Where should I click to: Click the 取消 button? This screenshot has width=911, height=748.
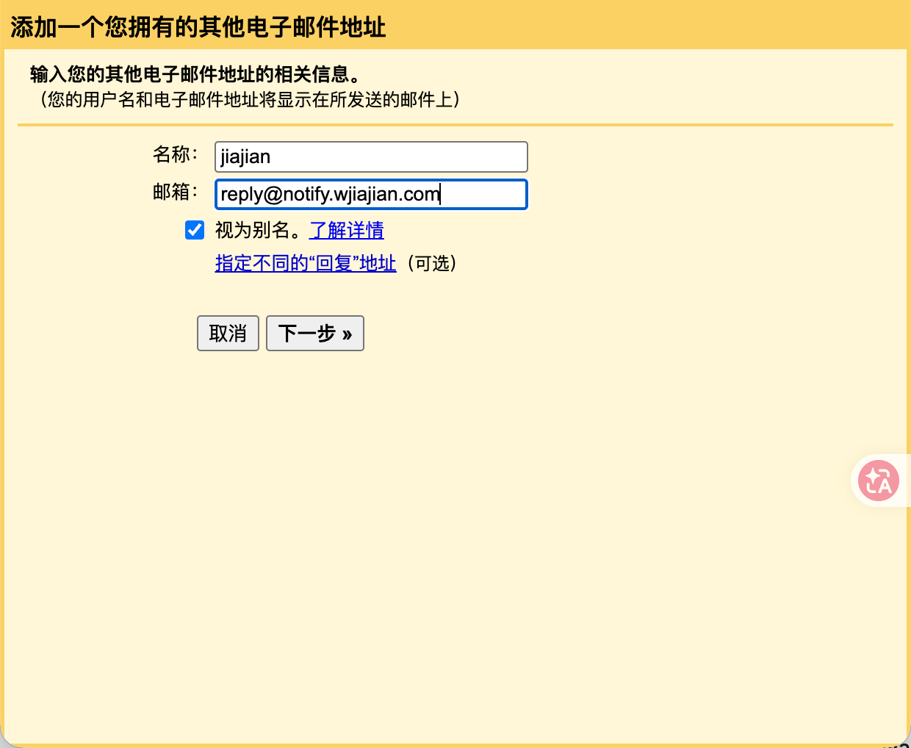tap(228, 333)
